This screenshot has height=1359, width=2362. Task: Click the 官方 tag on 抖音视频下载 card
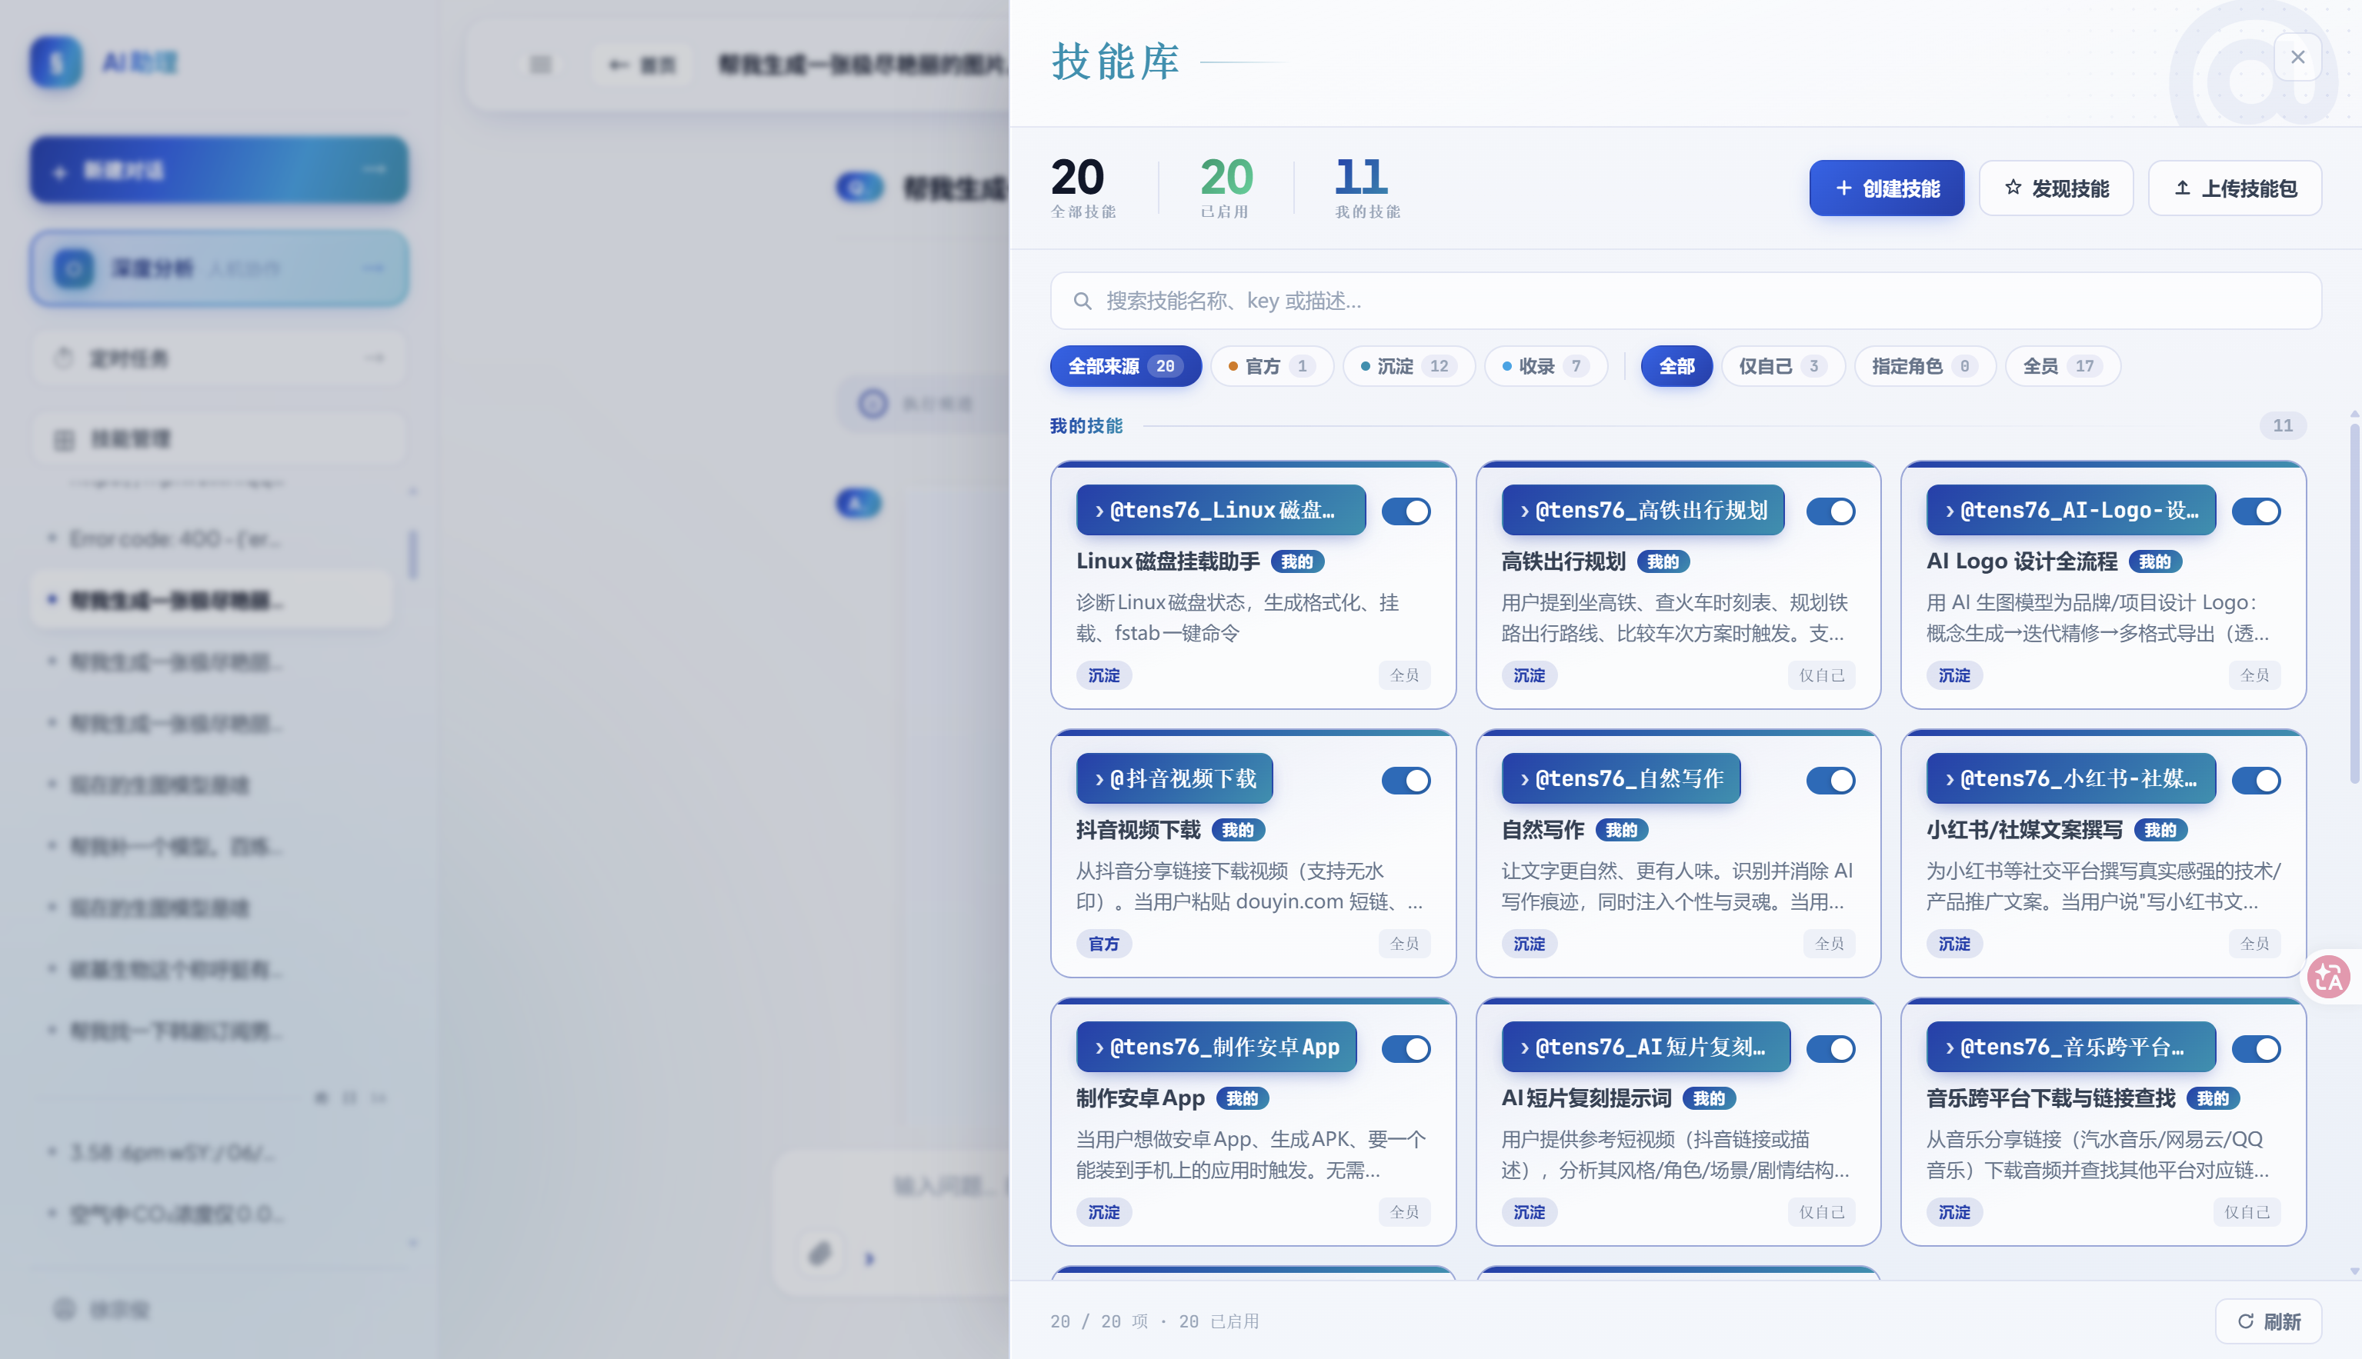[1103, 944]
